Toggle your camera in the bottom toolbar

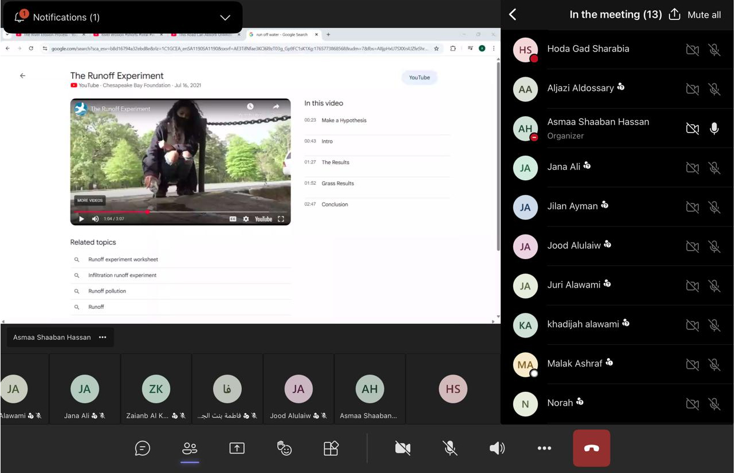403,448
